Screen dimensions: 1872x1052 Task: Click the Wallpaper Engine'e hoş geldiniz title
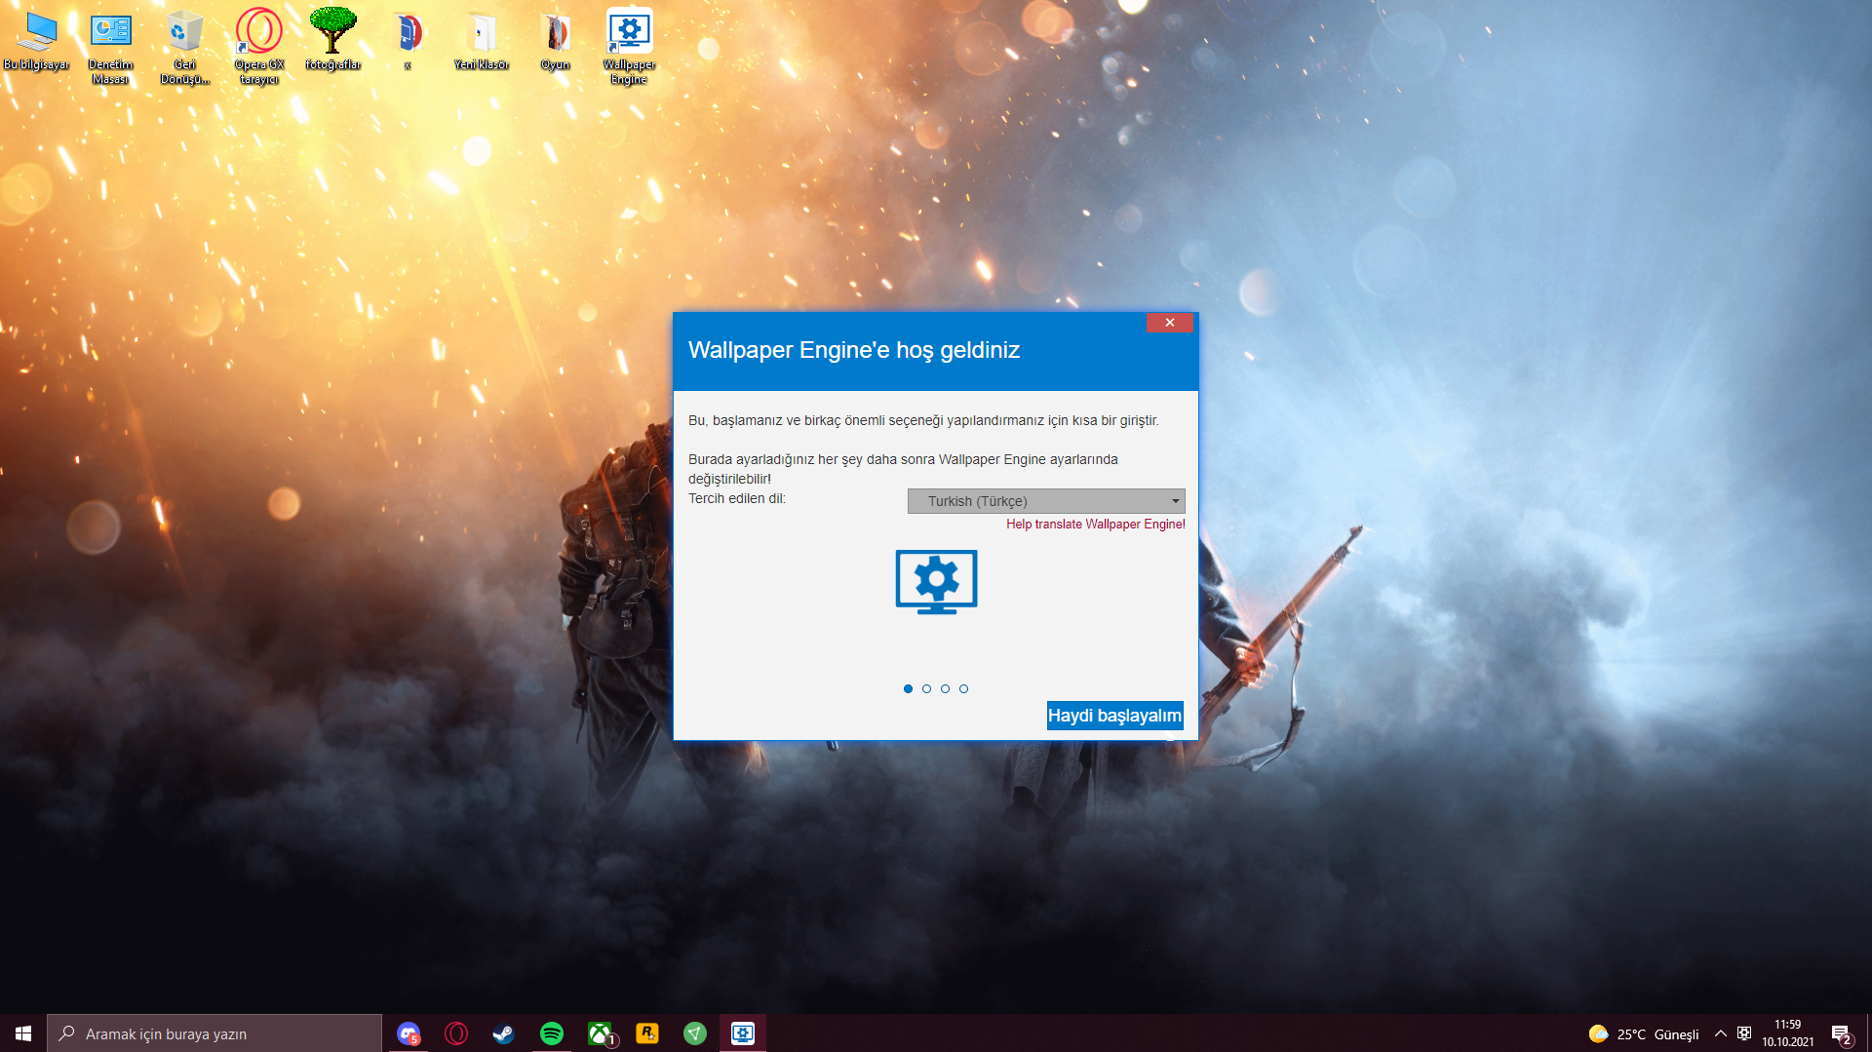(854, 350)
